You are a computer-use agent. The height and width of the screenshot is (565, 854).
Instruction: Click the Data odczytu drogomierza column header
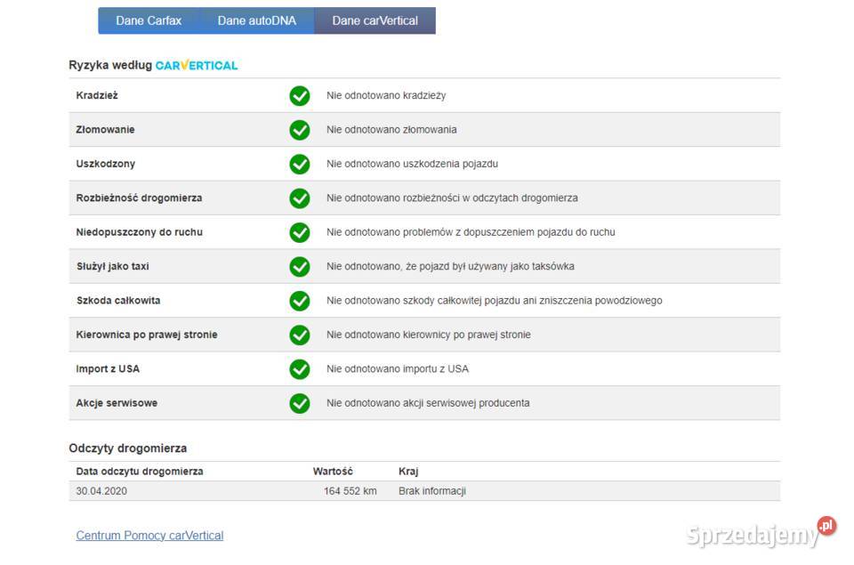coord(140,472)
